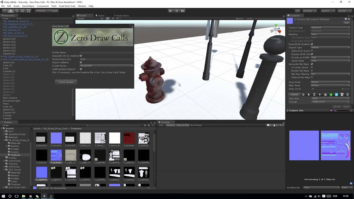Open the Mapping dropdown
354x199 pixels.
click(330, 34)
